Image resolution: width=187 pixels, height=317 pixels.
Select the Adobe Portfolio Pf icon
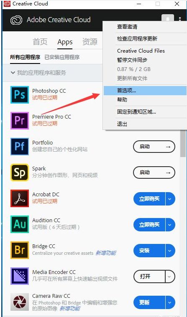19,146
